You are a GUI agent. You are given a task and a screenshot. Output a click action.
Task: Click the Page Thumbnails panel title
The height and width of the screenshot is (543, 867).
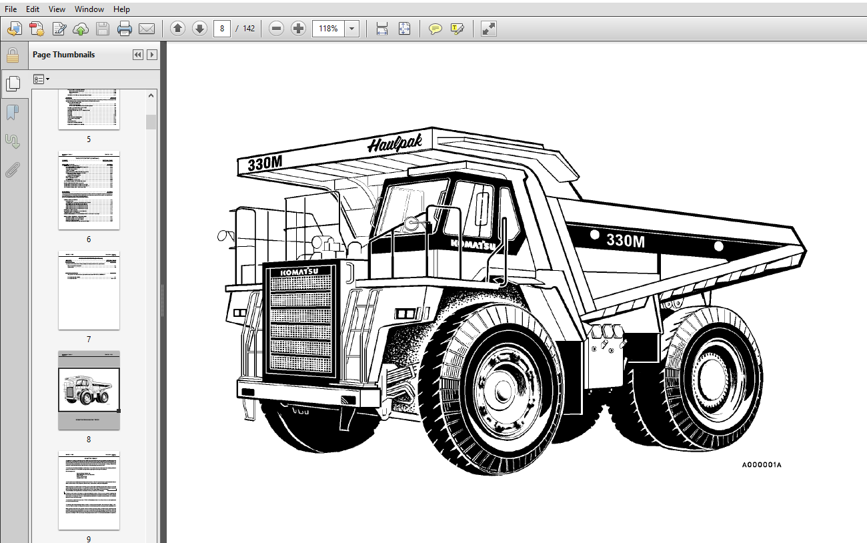click(x=64, y=55)
